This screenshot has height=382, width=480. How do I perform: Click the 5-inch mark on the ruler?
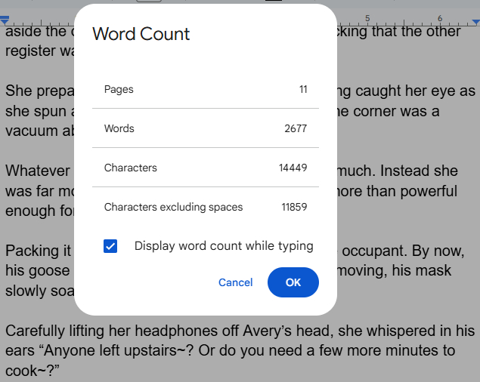coord(367,17)
